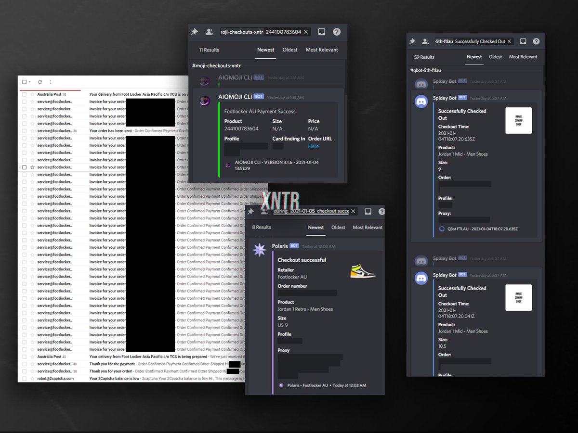Show member list icon in qbot-5th-ftlau panel
This screenshot has height=433, width=578.
tap(425, 41)
